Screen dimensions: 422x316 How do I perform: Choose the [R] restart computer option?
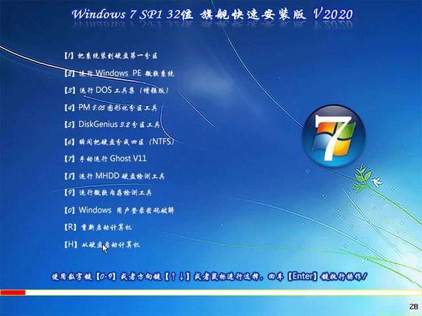98,228
